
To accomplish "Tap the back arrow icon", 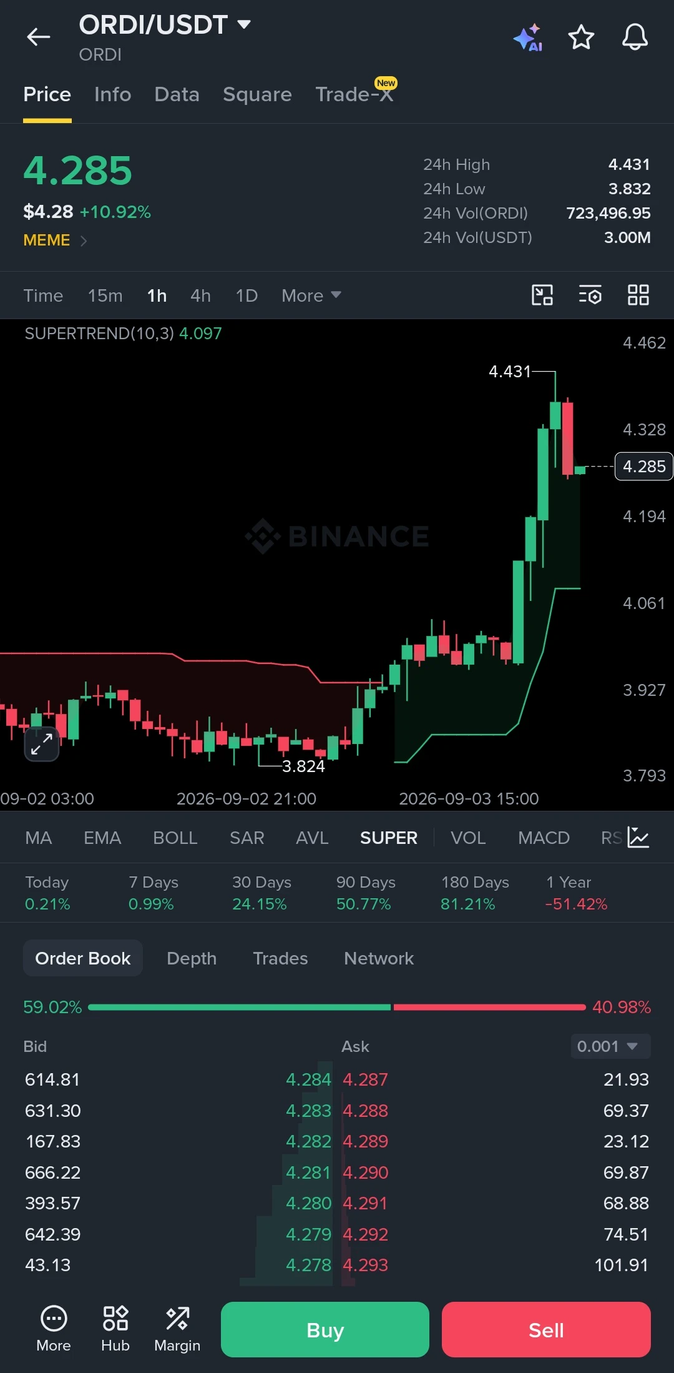I will click(x=38, y=37).
